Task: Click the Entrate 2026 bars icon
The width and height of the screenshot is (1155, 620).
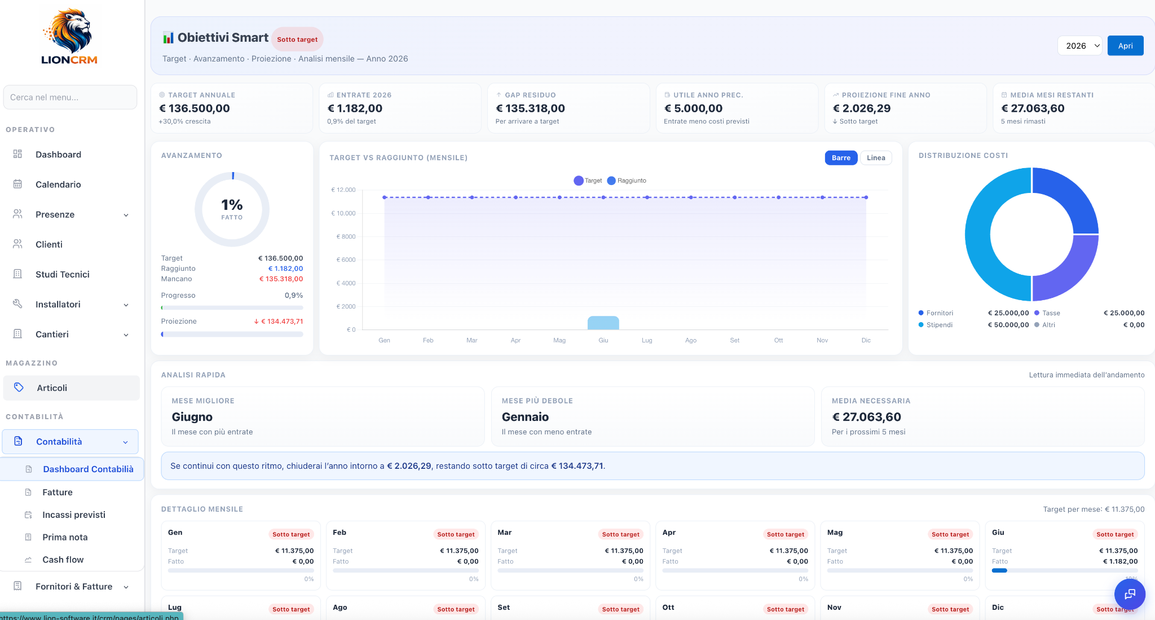Action: [330, 95]
